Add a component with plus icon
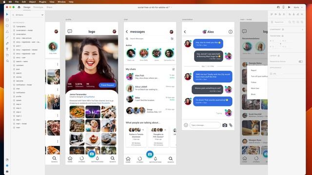The width and height of the screenshot is (312, 175). [x=302, y=29]
